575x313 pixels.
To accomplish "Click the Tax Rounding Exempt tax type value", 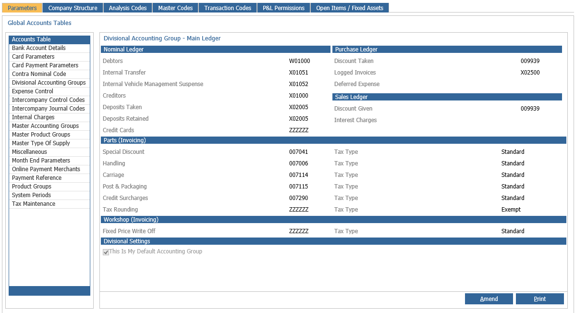I will [511, 210].
